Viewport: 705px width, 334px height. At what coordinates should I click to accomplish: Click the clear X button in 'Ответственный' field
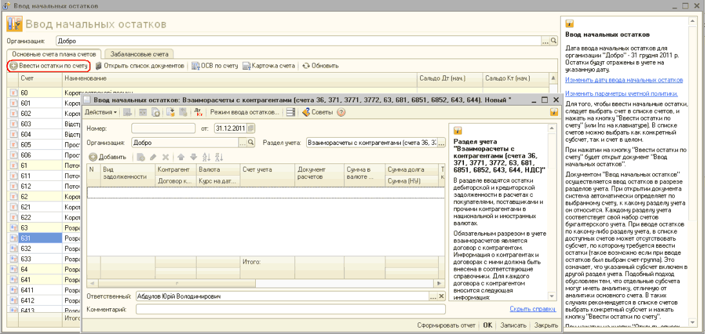(x=441, y=296)
